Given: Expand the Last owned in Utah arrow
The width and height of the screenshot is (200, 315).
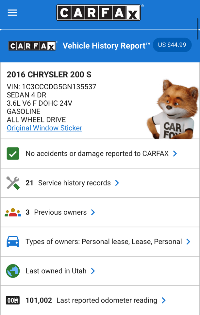Looking at the screenshot, I should point(93,271).
